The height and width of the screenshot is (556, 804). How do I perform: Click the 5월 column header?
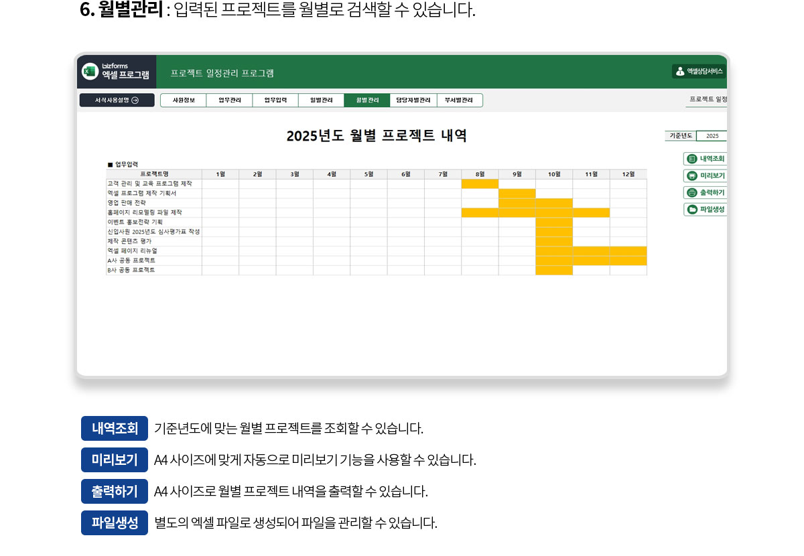368,174
